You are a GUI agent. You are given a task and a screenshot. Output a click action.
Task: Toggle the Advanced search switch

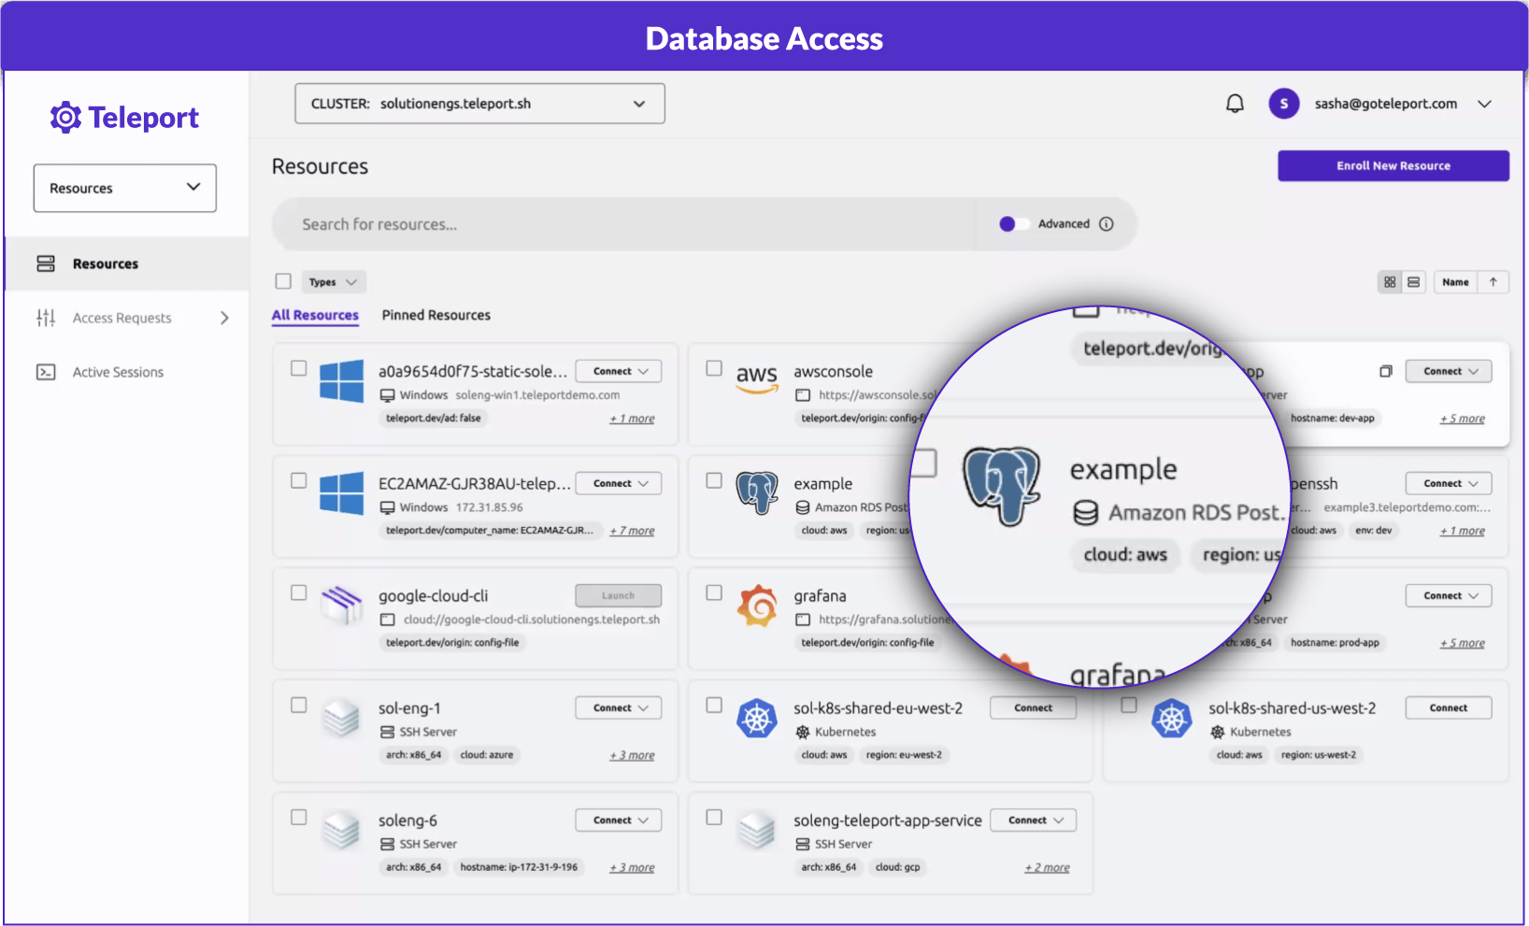click(x=1013, y=224)
